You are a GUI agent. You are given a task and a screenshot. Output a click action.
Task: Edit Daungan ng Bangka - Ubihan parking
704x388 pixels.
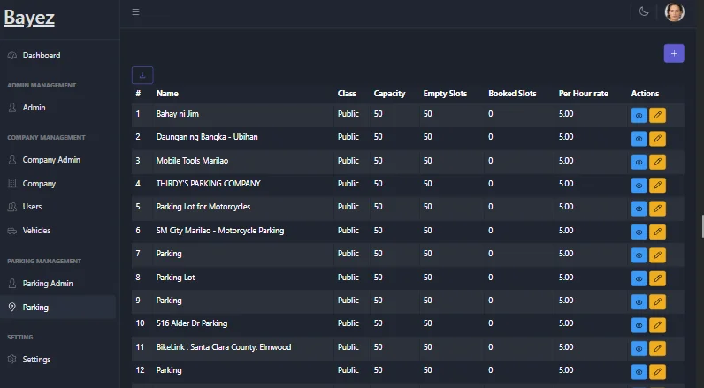tap(657, 139)
